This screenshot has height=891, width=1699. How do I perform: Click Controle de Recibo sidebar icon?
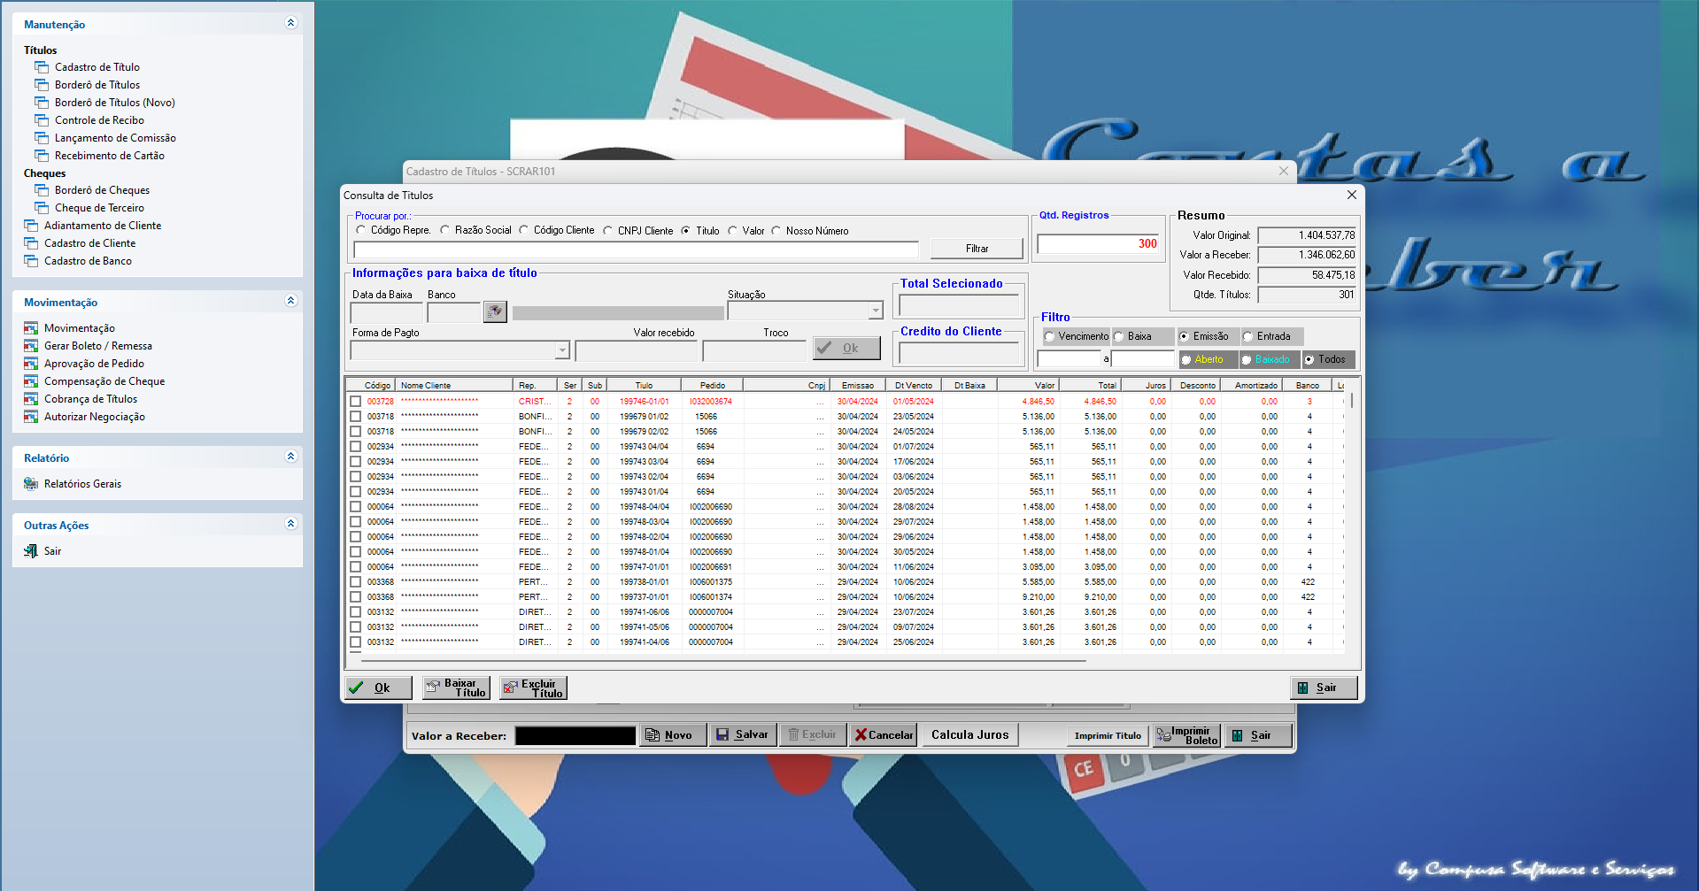coord(42,120)
